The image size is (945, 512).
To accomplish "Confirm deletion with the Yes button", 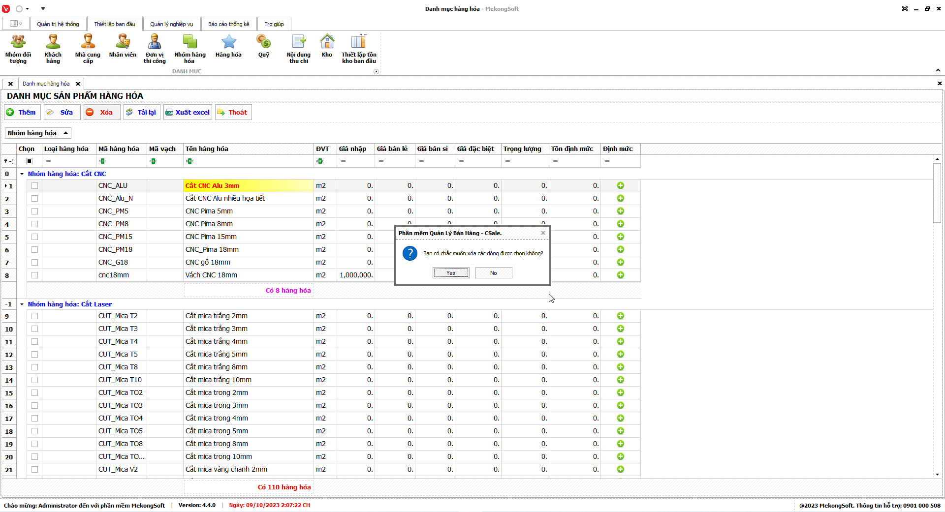I will [451, 273].
